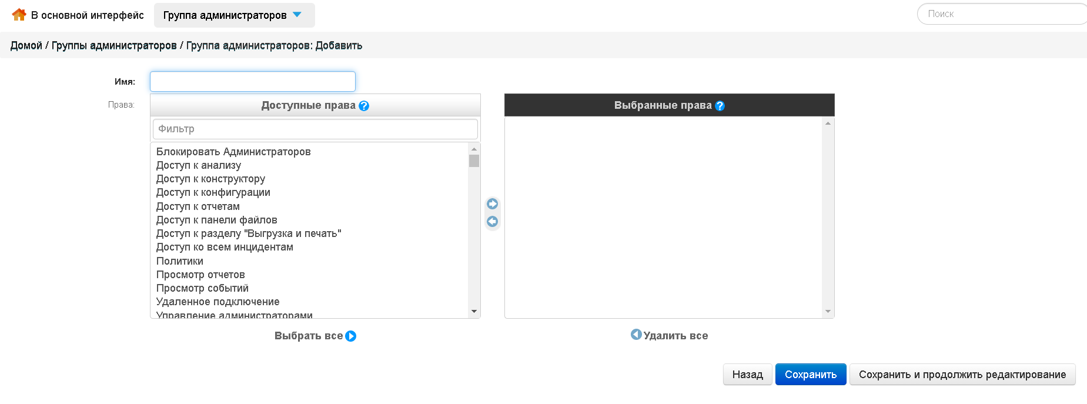This screenshot has height=404, width=1087.
Task: Click scroll-up arrow of available rights
Action: [474, 149]
